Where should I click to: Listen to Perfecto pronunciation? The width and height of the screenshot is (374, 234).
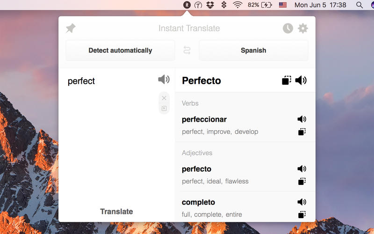coord(301,80)
